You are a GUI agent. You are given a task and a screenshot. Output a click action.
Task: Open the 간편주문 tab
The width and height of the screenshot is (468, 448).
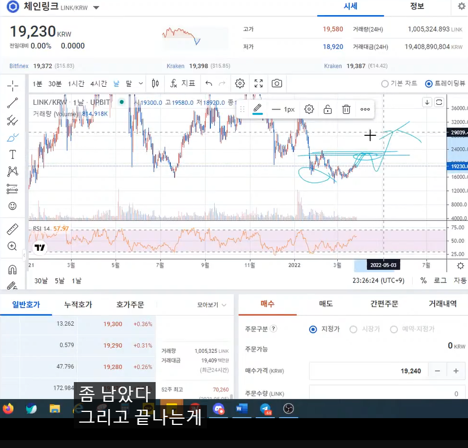384,304
